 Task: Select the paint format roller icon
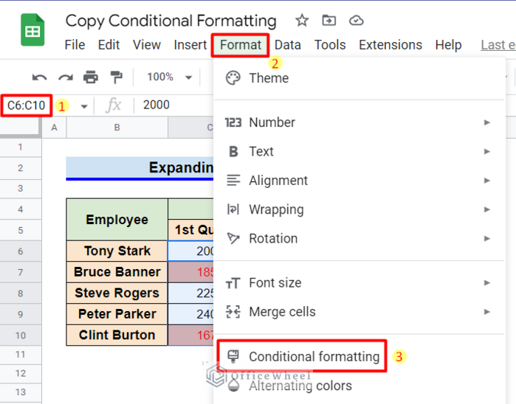tap(116, 77)
